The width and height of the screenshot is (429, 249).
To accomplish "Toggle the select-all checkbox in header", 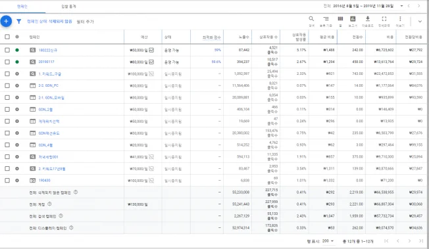I will (7, 37).
